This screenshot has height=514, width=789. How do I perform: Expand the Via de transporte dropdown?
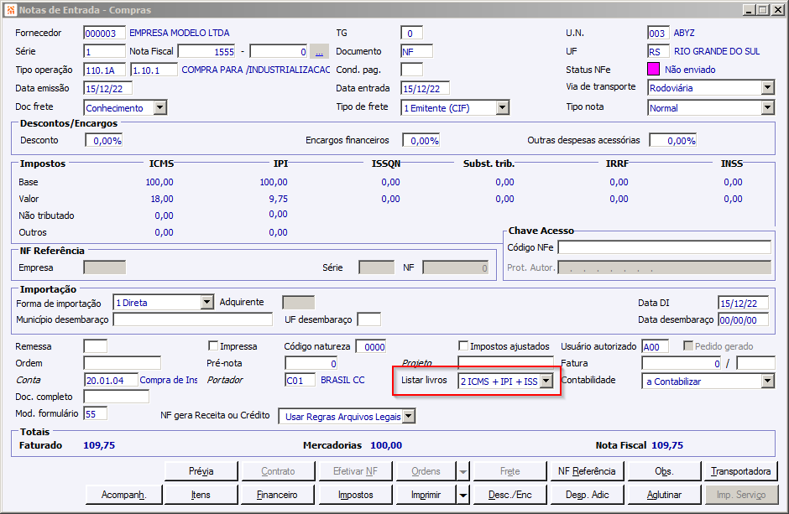point(767,87)
